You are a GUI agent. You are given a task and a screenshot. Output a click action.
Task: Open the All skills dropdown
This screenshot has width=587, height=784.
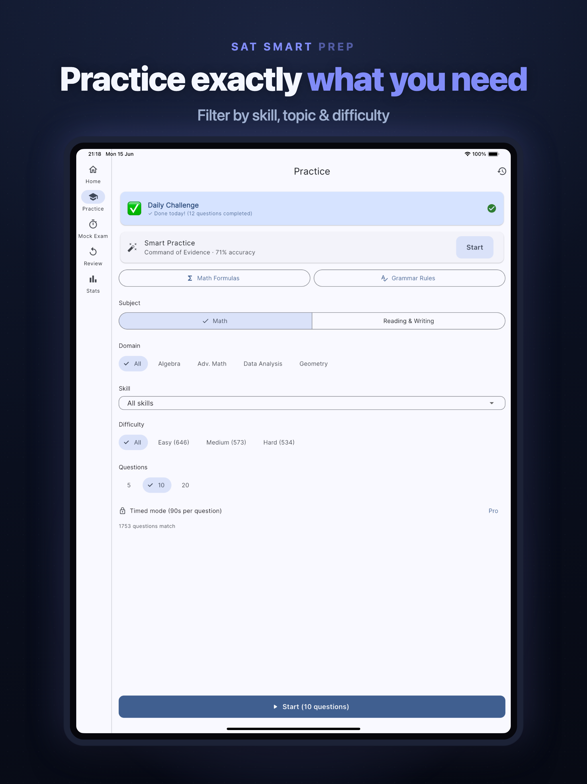pos(312,403)
